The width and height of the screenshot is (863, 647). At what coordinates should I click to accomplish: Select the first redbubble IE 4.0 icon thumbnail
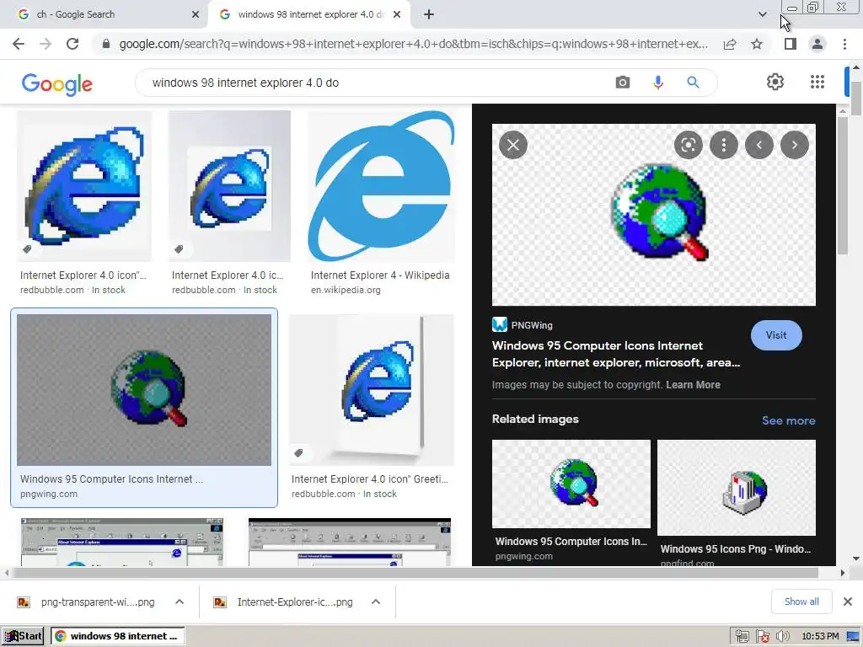[x=84, y=186]
